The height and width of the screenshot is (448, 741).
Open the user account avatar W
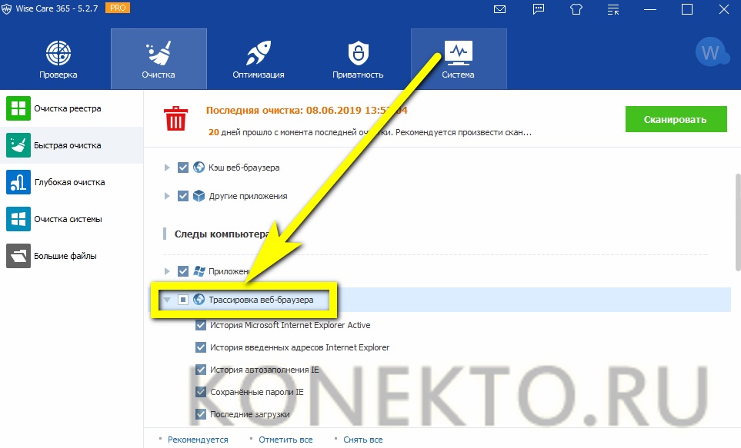pos(711,52)
